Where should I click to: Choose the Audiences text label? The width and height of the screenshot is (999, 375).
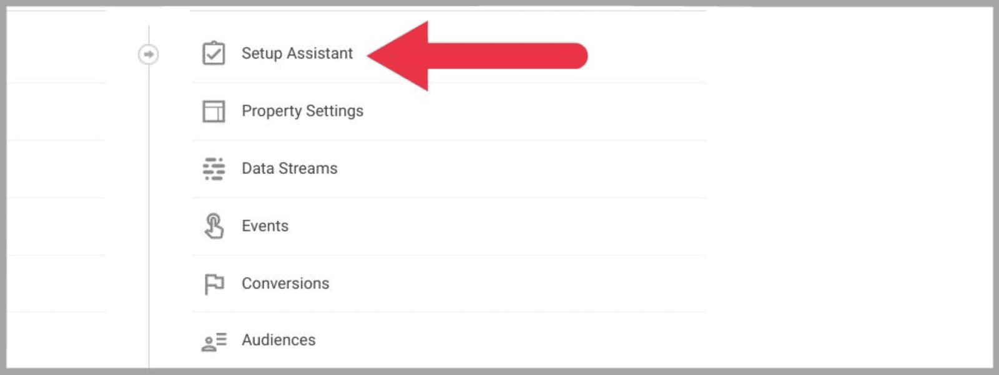(x=278, y=340)
